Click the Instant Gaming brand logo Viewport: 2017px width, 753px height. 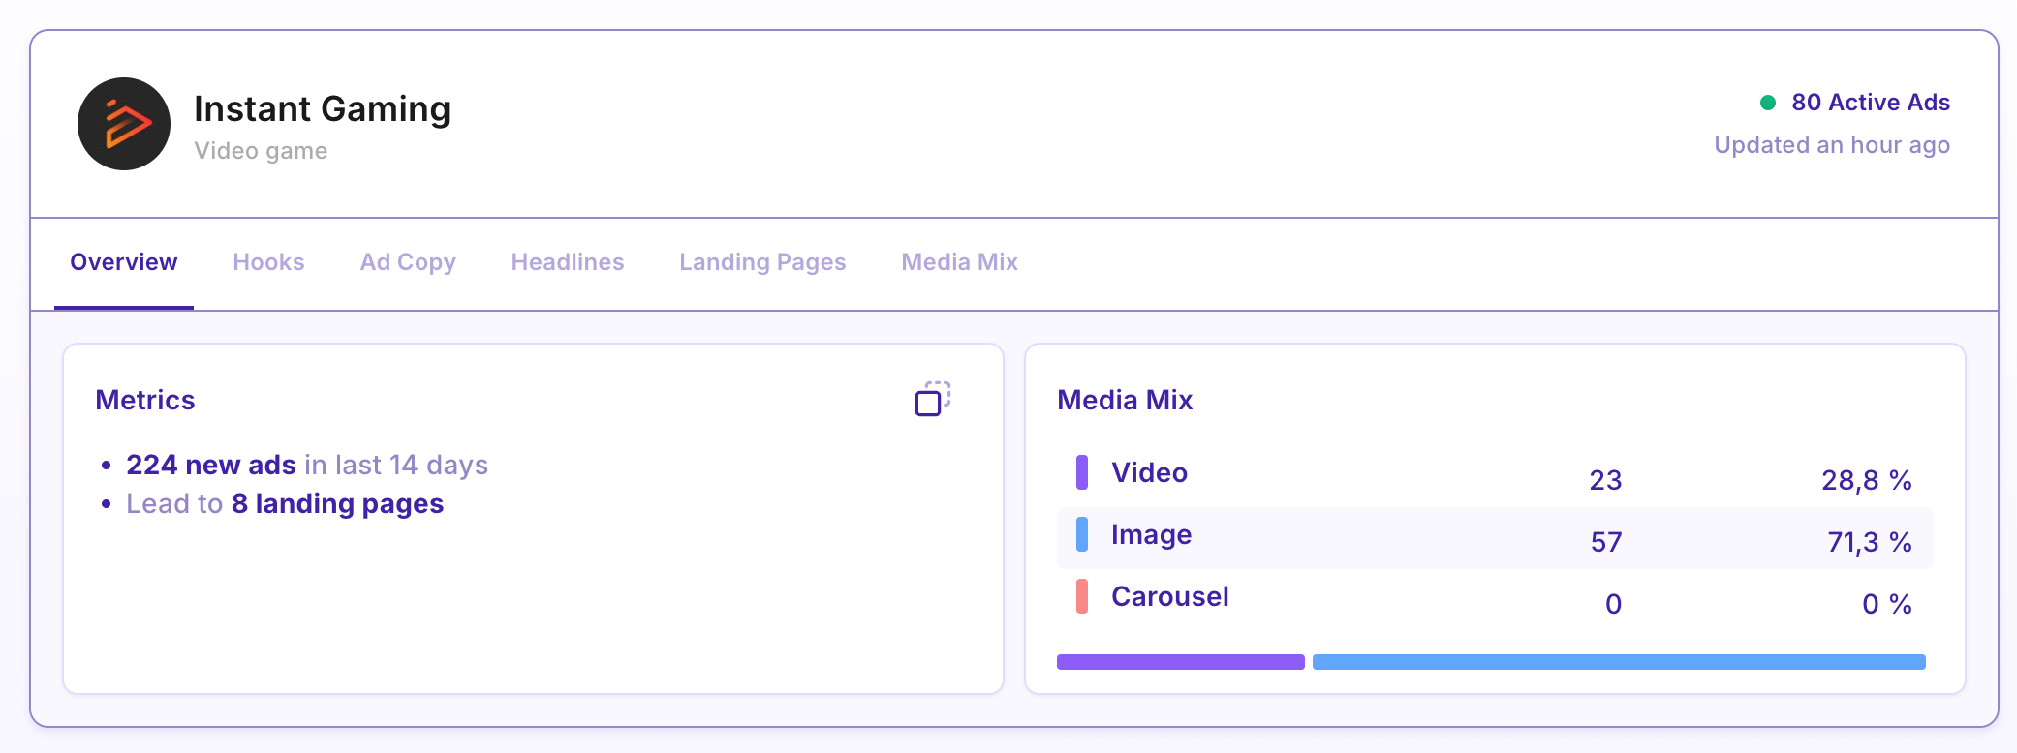[x=124, y=124]
